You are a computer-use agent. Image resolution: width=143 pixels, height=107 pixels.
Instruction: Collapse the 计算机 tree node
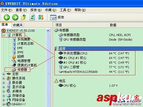pyautogui.click(x=4, y=35)
